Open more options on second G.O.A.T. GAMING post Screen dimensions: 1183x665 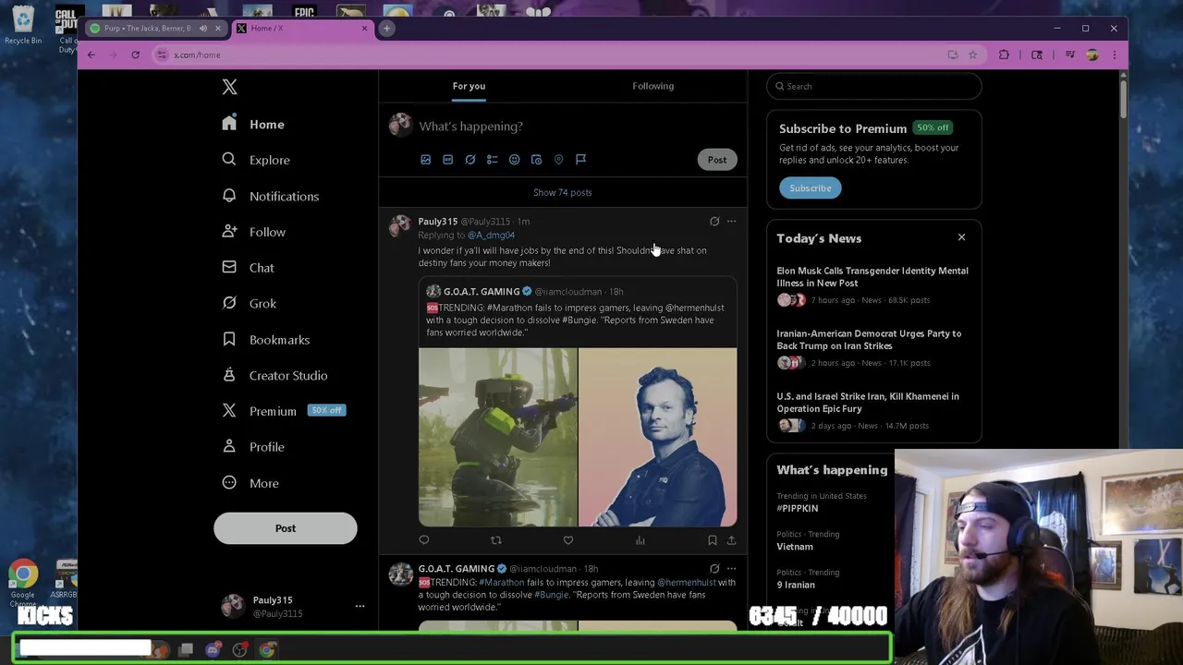[x=731, y=569]
